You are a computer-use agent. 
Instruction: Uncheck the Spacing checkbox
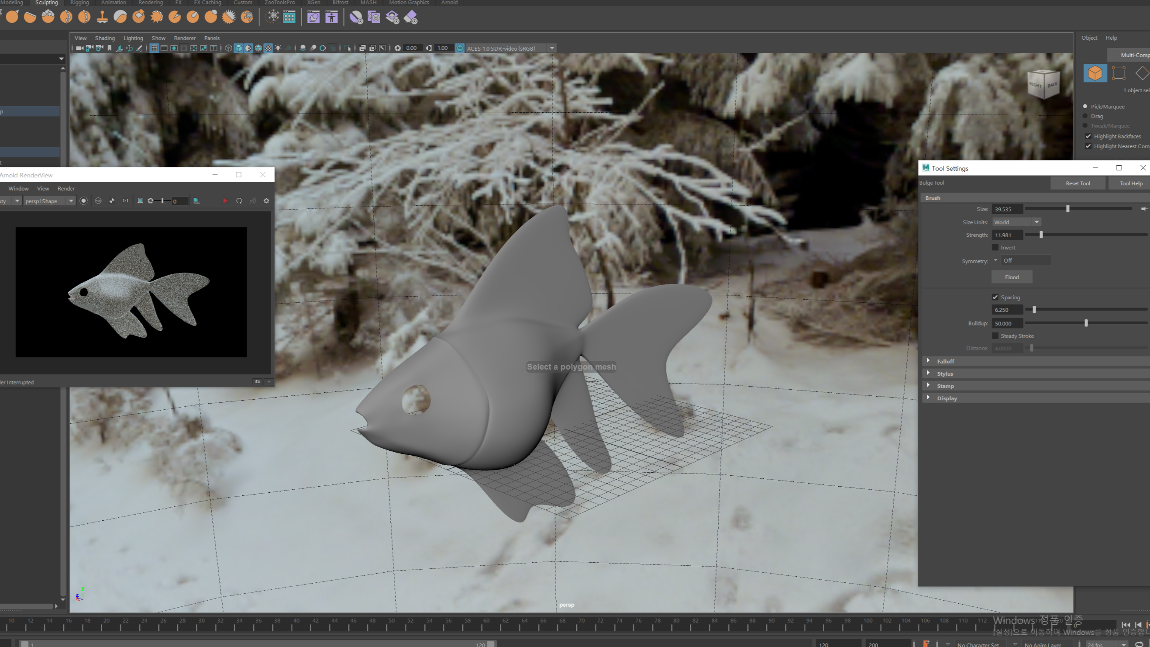click(x=995, y=297)
